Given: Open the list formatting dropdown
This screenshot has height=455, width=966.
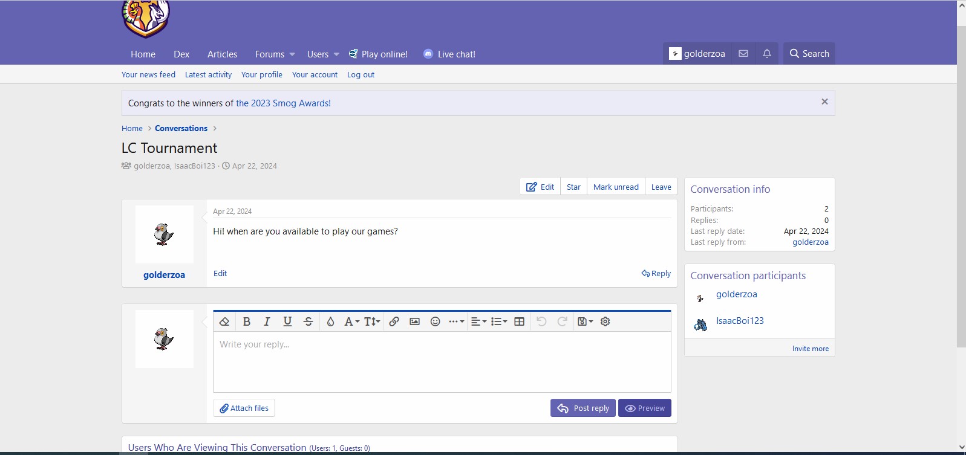Looking at the screenshot, I should (x=499, y=321).
